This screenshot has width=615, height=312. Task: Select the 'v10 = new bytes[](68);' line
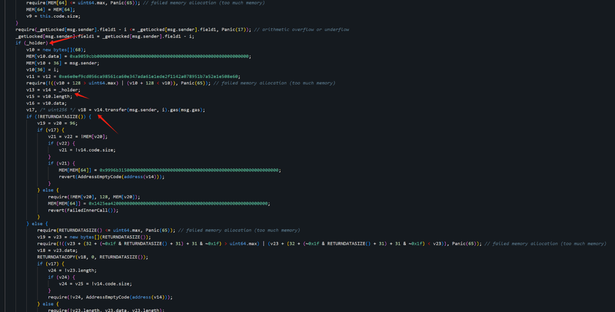click(x=56, y=50)
